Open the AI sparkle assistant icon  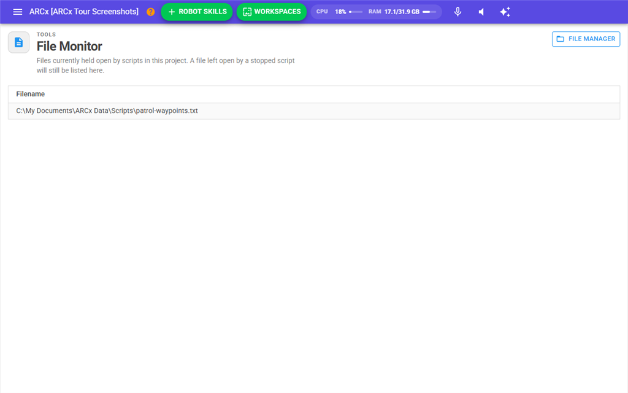505,12
